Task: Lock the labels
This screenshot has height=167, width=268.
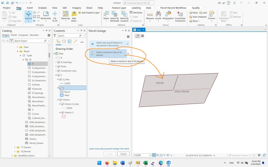Action: pos(203,13)
